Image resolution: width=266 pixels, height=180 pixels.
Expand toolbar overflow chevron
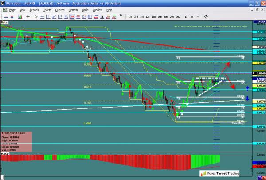pyautogui.click(x=120, y=16)
